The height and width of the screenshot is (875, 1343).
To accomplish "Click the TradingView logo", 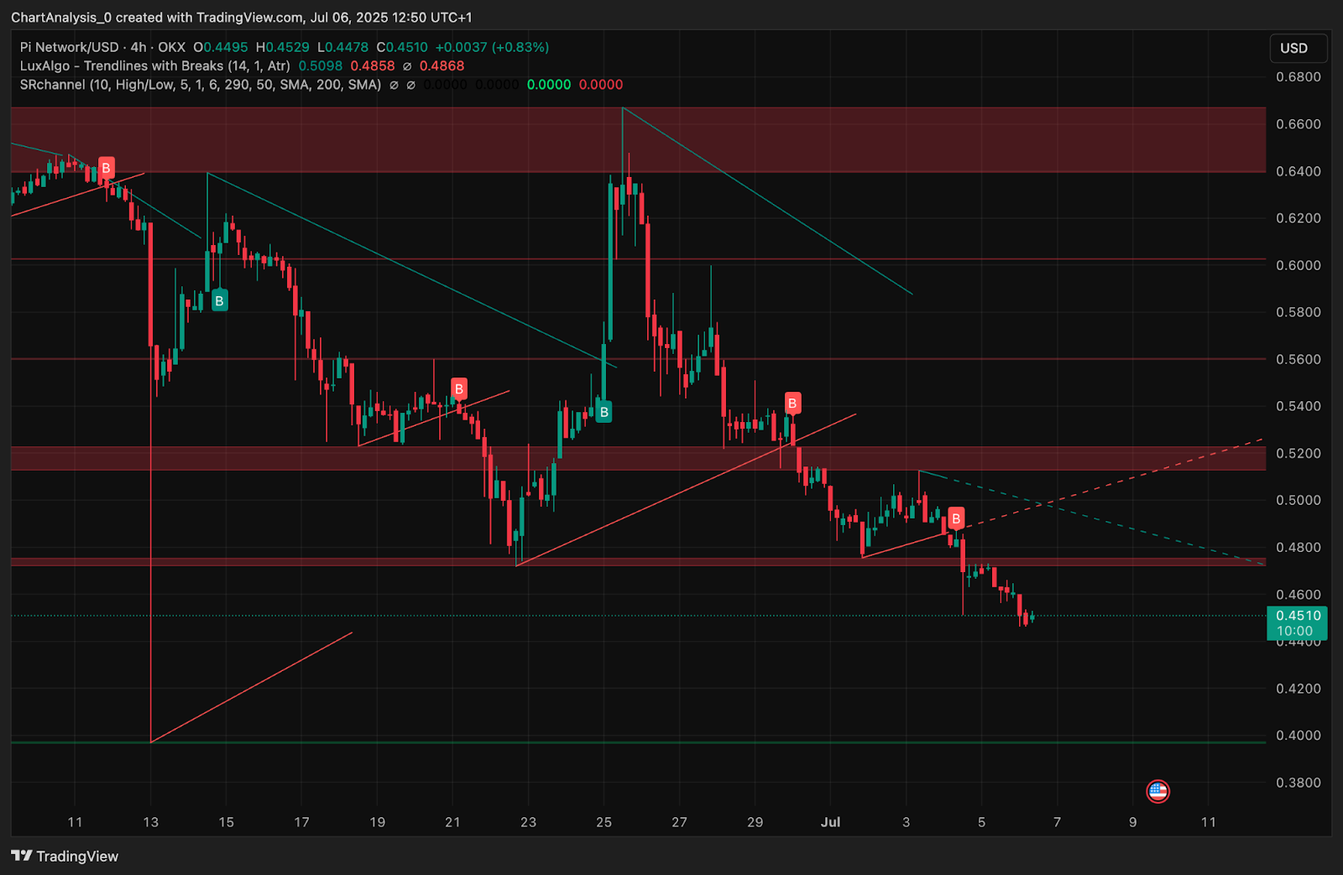I will (x=65, y=856).
